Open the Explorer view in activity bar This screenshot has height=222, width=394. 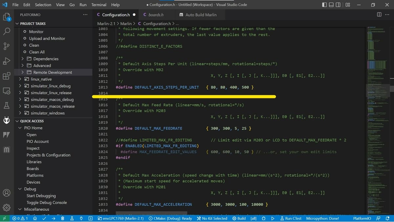click(x=7, y=17)
